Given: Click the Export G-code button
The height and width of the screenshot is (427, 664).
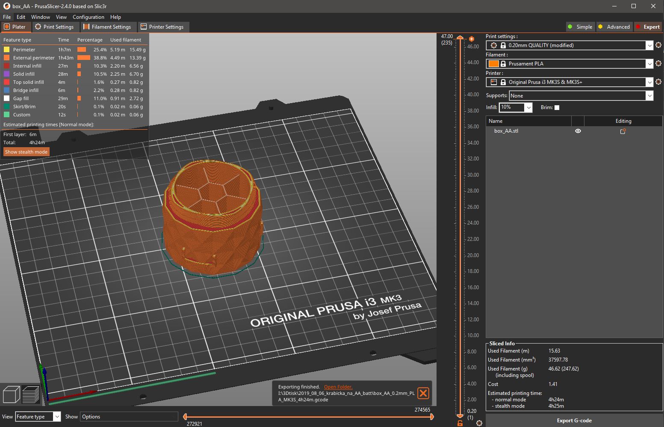Looking at the screenshot, I should pos(574,420).
